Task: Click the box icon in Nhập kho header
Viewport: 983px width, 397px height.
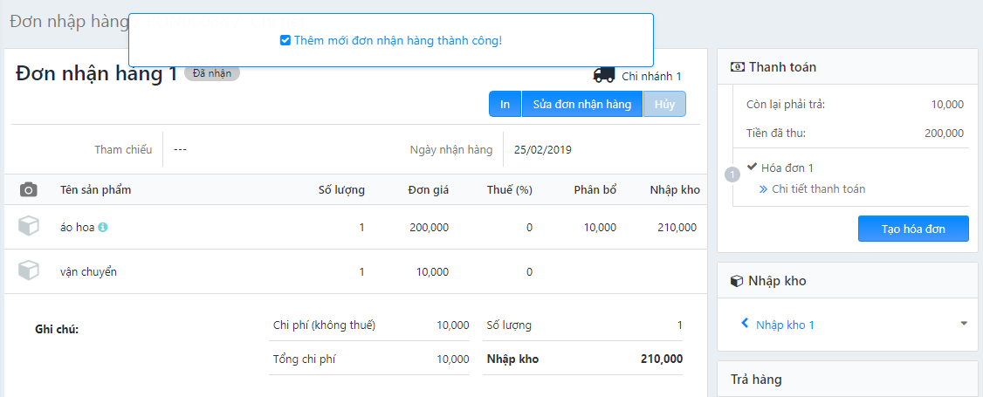Action: (737, 281)
